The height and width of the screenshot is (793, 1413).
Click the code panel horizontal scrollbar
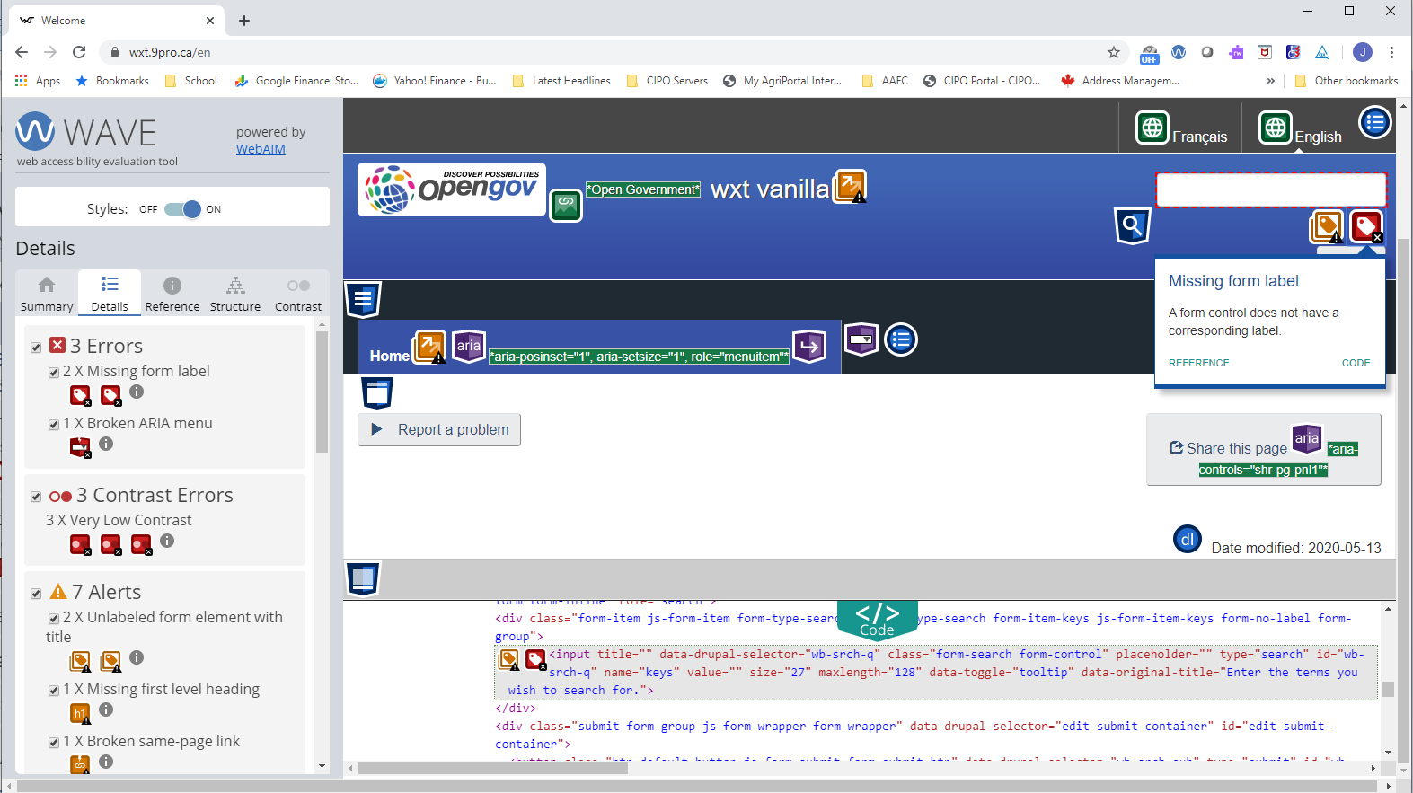[493, 768]
